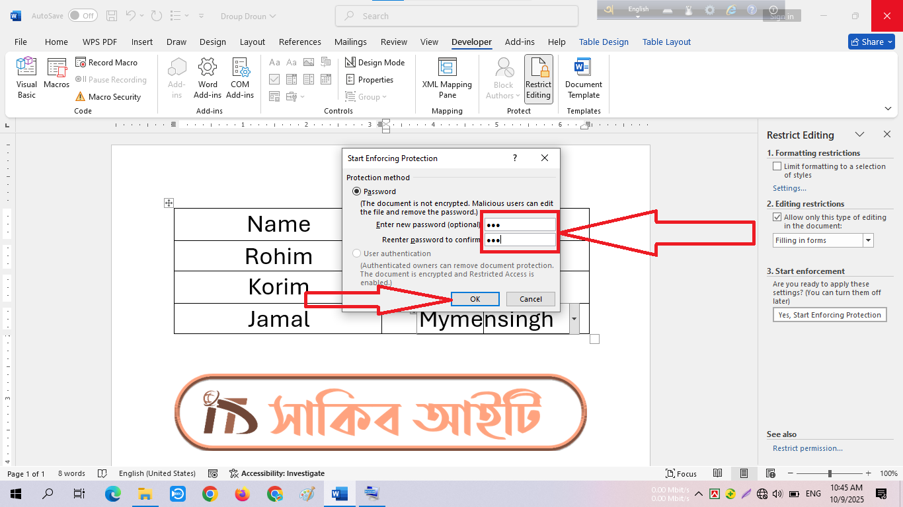Expand the Filling in forms dropdown

coord(868,241)
